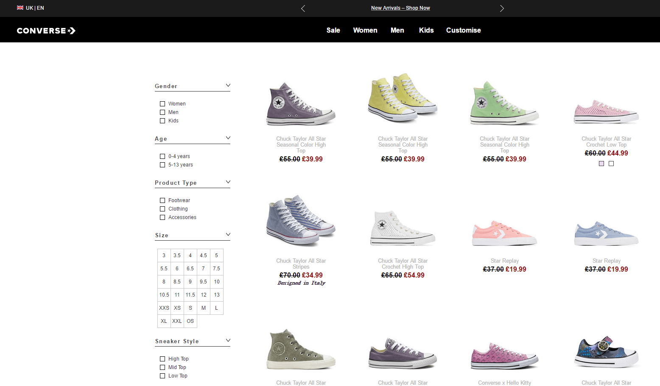This screenshot has height=386, width=660.
Task: Choose the white colour swatch under Crochet Low Top
Action: (611, 164)
